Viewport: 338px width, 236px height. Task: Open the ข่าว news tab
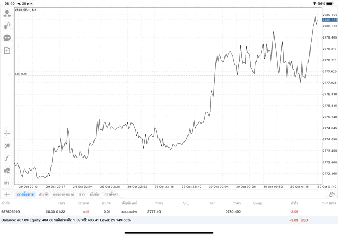point(82,194)
